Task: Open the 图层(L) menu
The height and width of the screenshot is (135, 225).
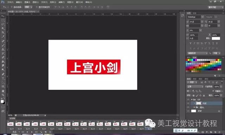Action: (36, 2)
